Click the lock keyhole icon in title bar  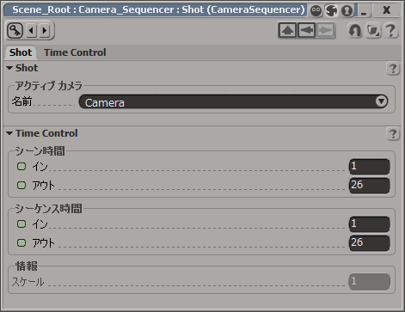click(x=347, y=10)
